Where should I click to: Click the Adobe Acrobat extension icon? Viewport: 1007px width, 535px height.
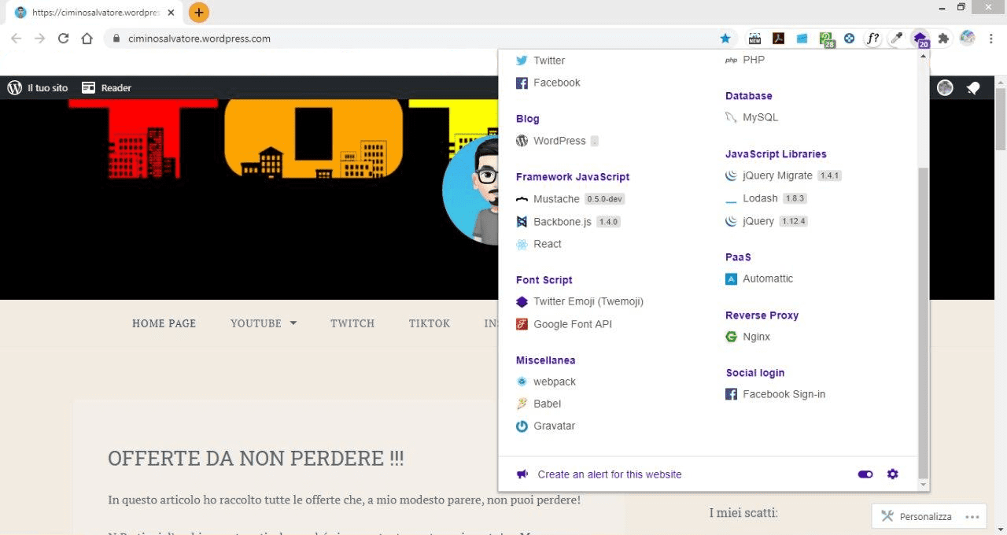click(778, 39)
